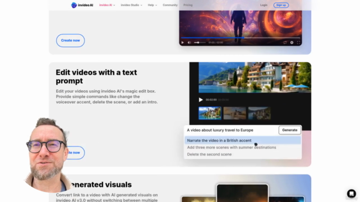This screenshot has height=202, width=360.
Task: Open the Help dropdown
Action: [152, 5]
